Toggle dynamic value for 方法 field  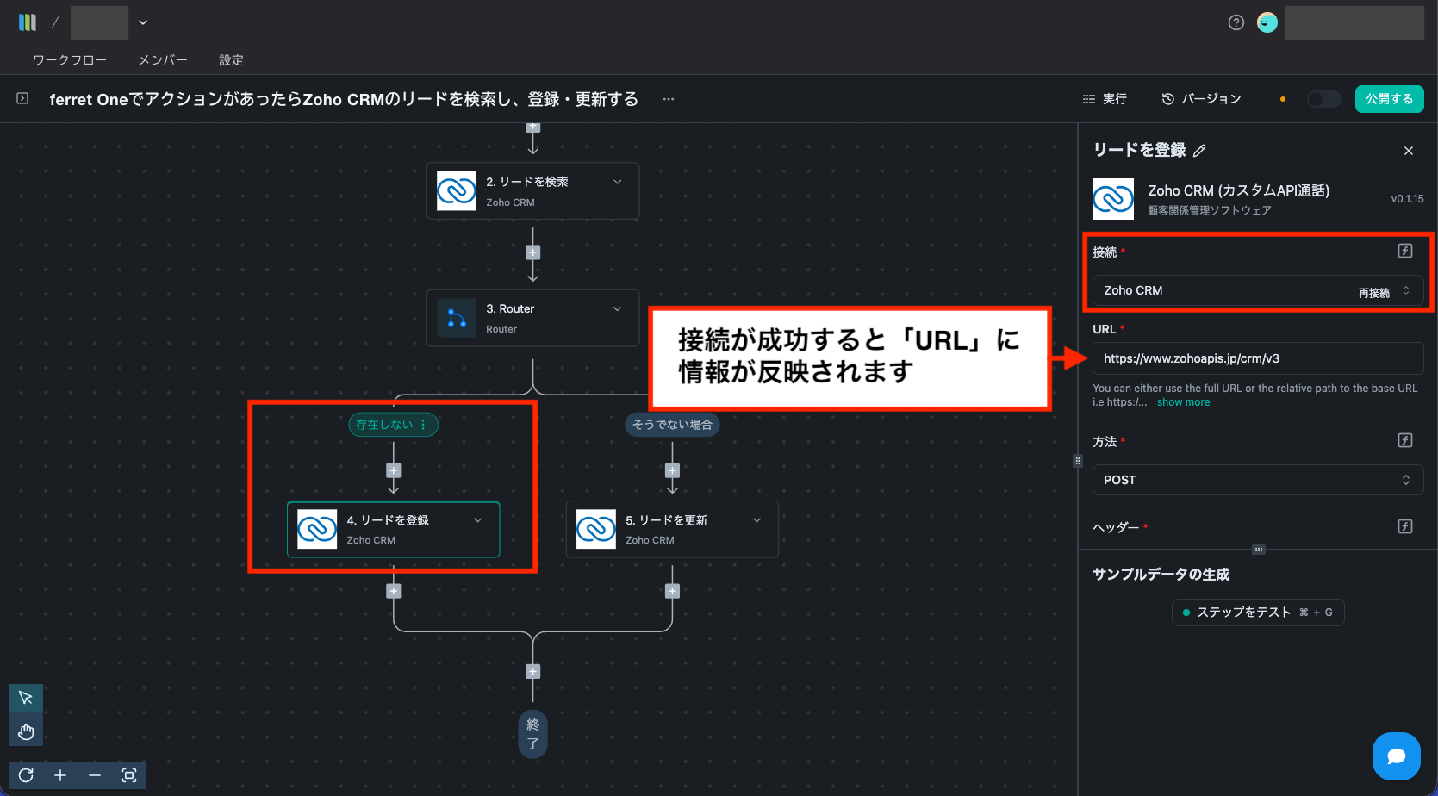1405,440
